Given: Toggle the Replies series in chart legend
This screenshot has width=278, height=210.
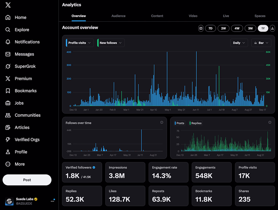Looking at the screenshot, I should point(195,123).
